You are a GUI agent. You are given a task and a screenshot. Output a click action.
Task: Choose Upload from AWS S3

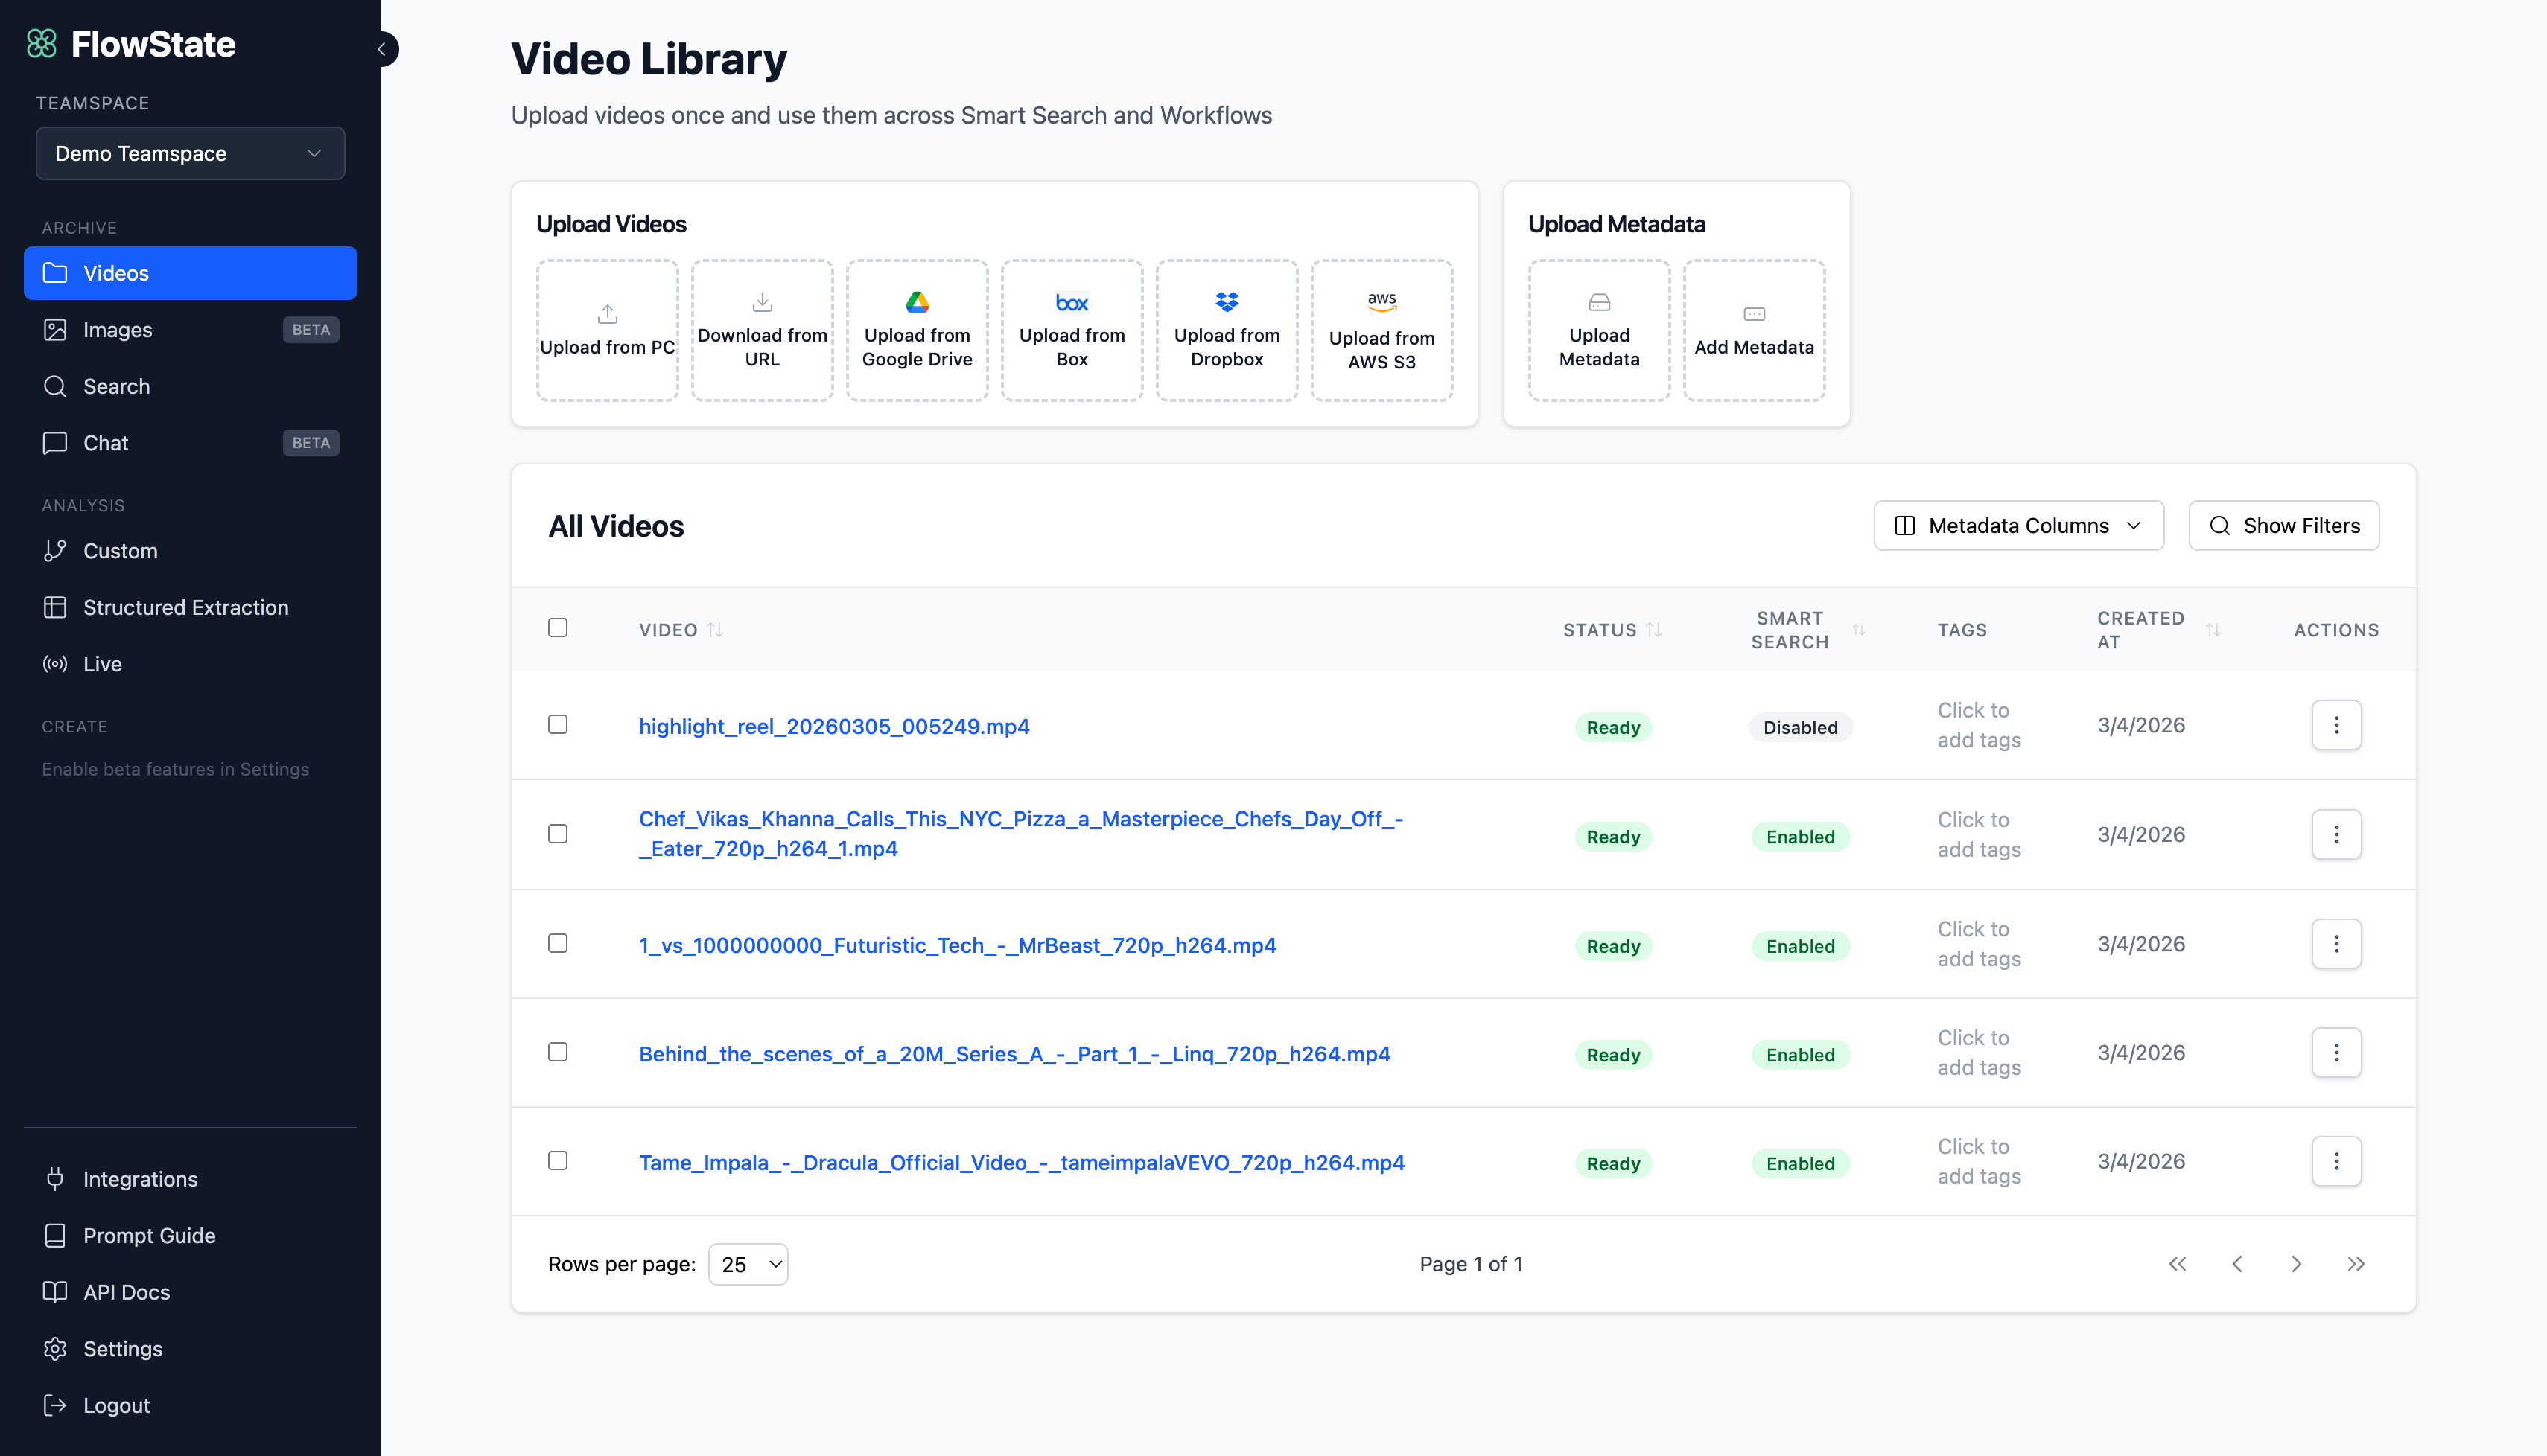[x=1382, y=330]
